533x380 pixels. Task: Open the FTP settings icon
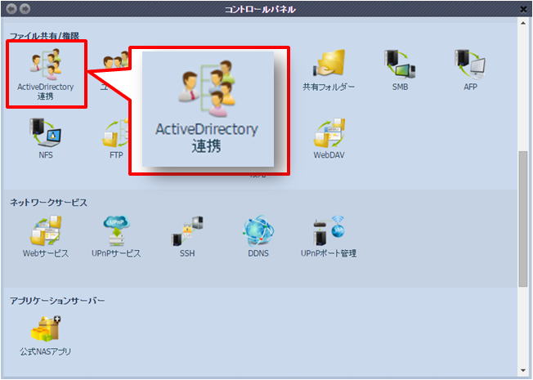click(115, 139)
